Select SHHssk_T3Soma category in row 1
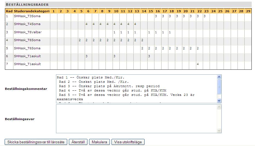 pos(27,16)
